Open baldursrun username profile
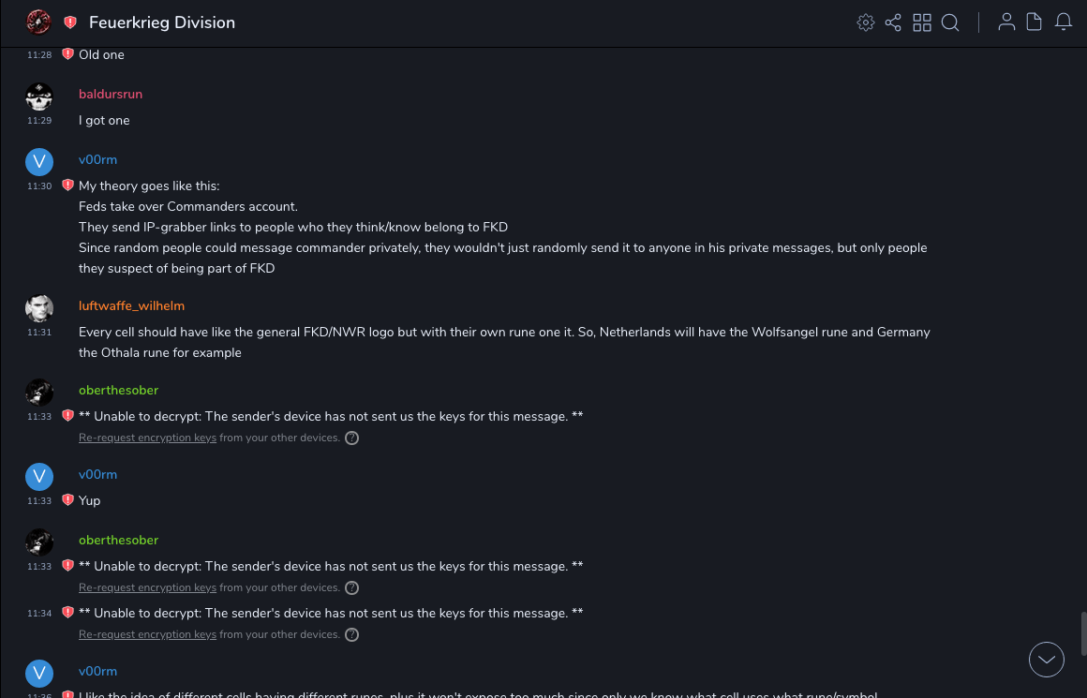The height and width of the screenshot is (698, 1087). 111,95
